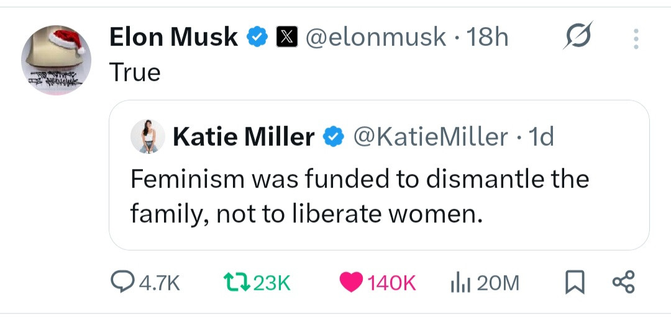Open Elon Musk's profile picture
This screenshot has width=671, height=322.
pos(57,60)
